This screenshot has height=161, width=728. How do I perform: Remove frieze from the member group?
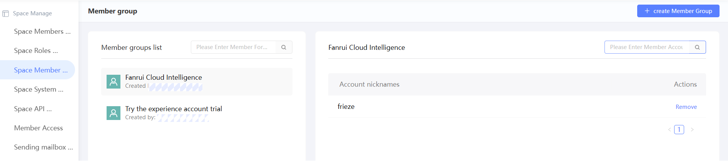pos(686,107)
